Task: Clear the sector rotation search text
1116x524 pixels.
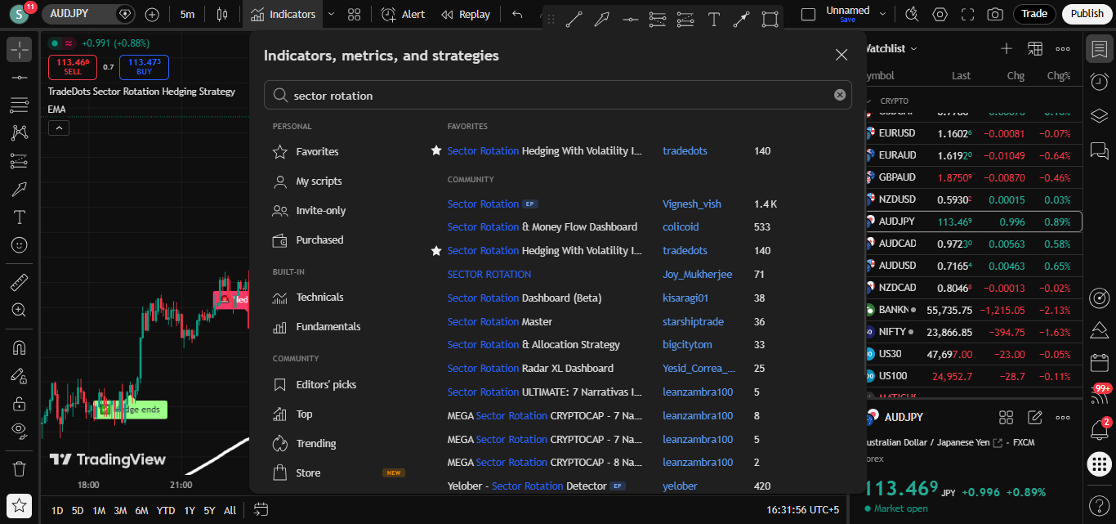Action: tap(839, 95)
